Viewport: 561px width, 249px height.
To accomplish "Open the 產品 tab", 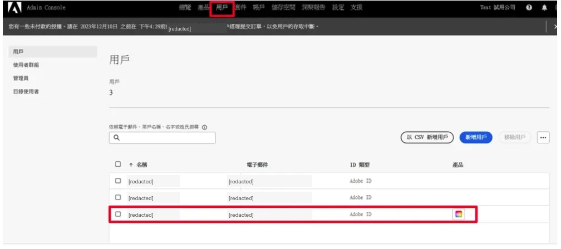I will point(204,7).
